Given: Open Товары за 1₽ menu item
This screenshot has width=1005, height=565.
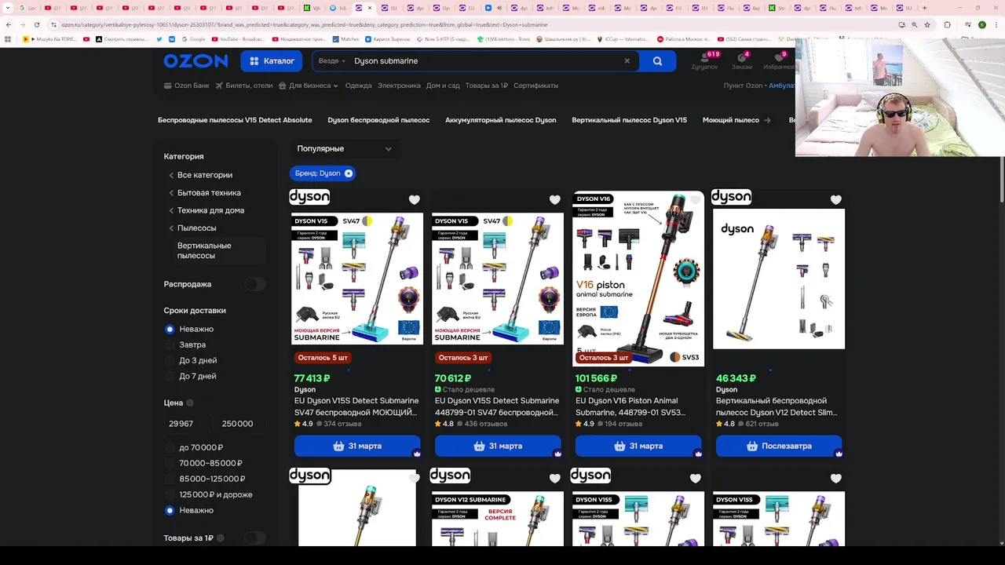Looking at the screenshot, I should click(486, 86).
